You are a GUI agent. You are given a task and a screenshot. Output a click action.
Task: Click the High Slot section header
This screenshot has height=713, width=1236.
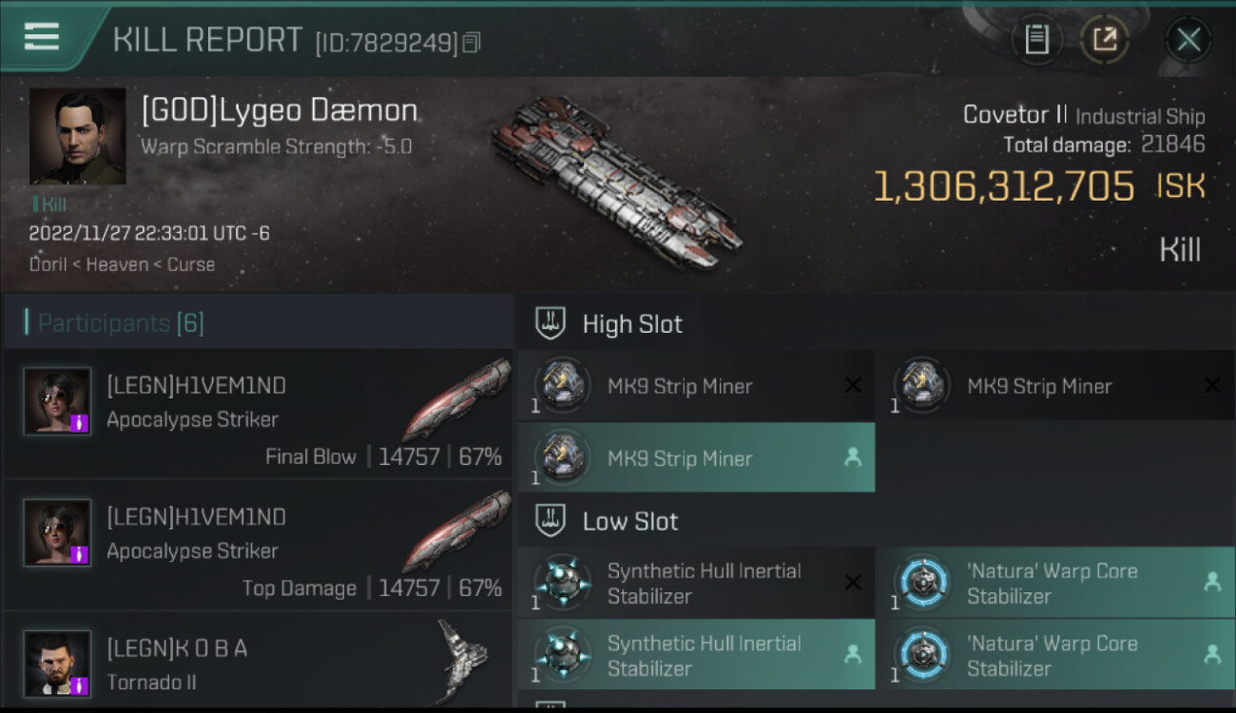(x=632, y=324)
